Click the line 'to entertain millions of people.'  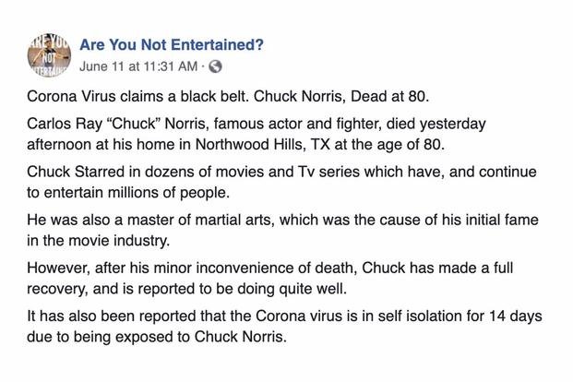(128, 193)
